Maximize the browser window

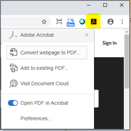(x=105, y=5)
